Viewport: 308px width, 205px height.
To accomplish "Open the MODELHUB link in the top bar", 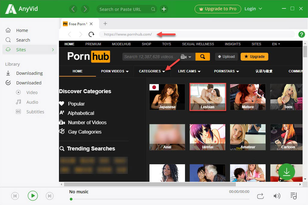I will tap(121, 44).
